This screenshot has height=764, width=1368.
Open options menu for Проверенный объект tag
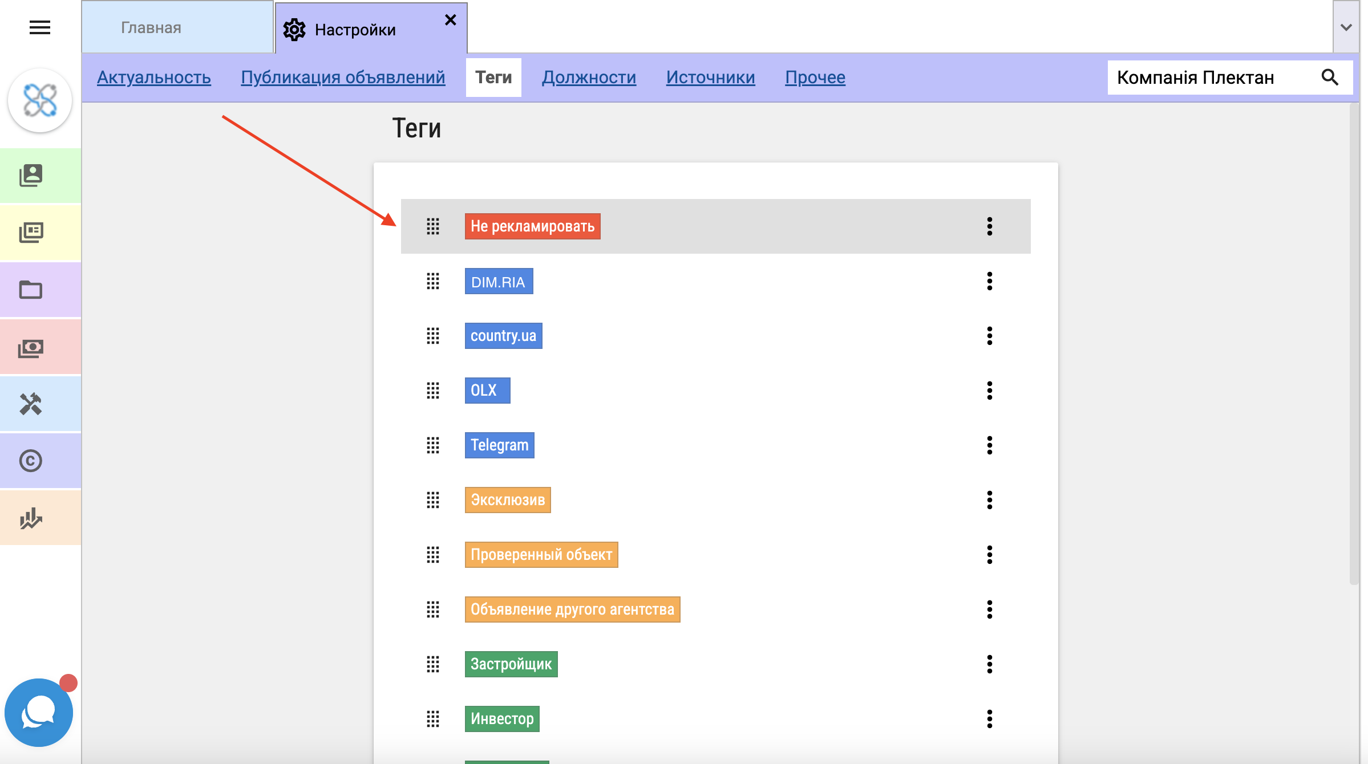[990, 555]
